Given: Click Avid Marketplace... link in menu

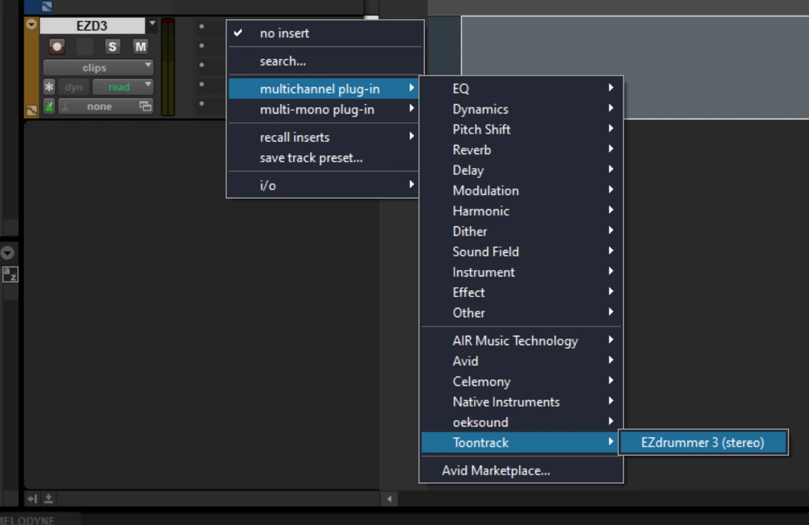Looking at the screenshot, I should coord(496,471).
